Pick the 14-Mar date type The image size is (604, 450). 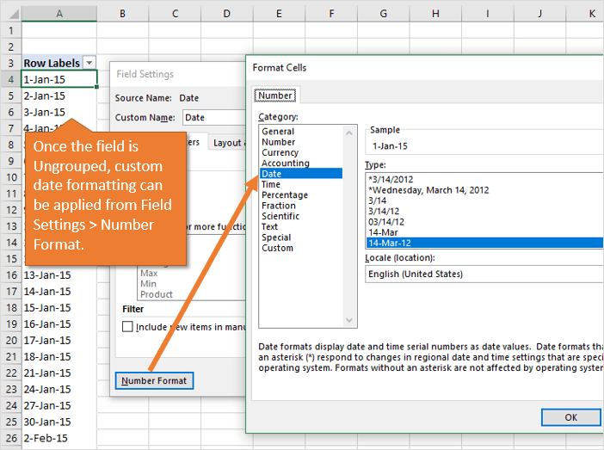pyautogui.click(x=385, y=232)
